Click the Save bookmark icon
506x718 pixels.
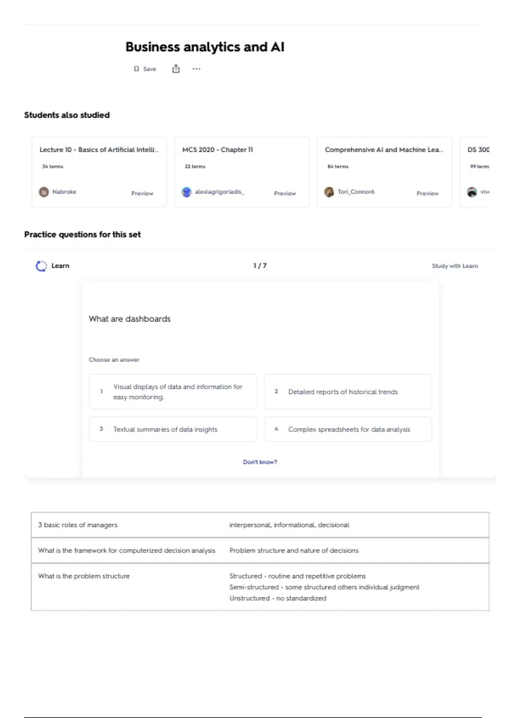tap(136, 69)
